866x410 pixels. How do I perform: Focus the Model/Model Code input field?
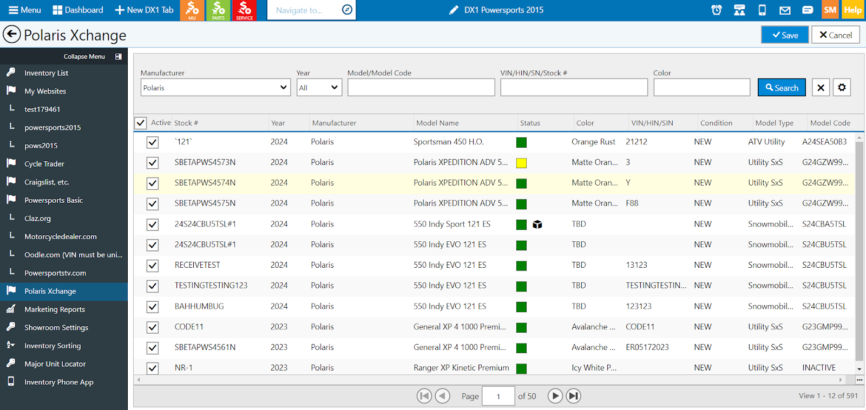(x=421, y=88)
